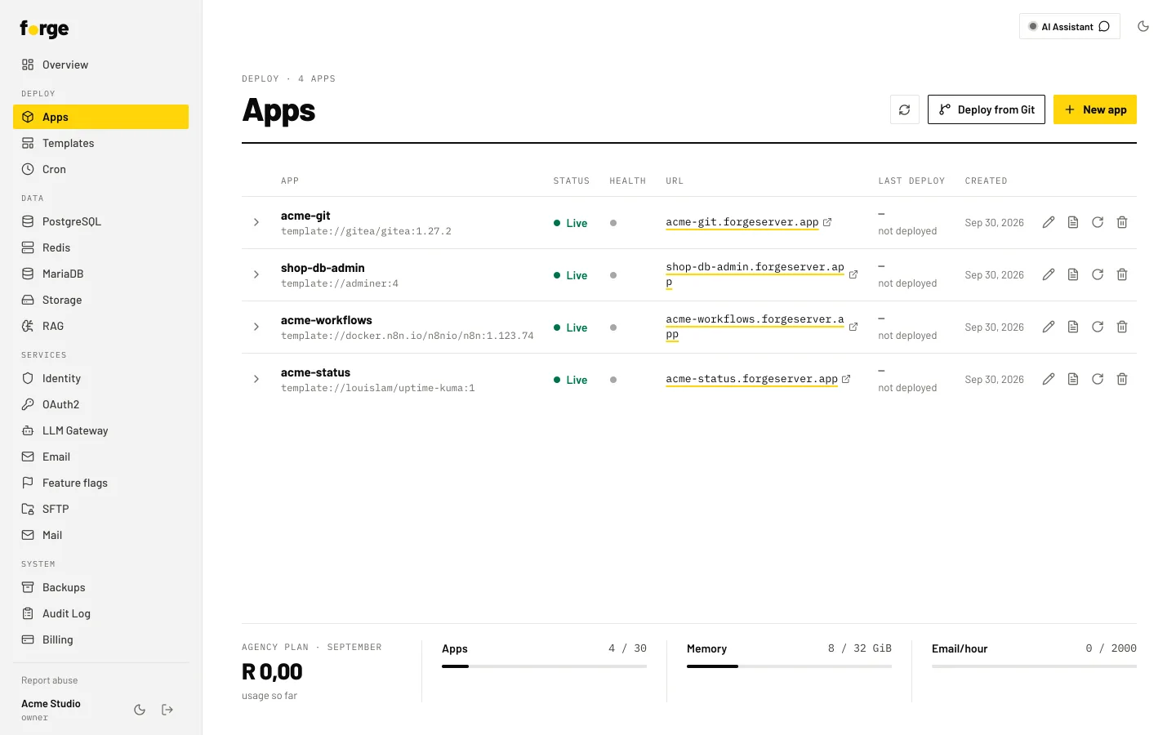View the Audit Log
This screenshot has width=1176, height=735.
coord(101,613)
